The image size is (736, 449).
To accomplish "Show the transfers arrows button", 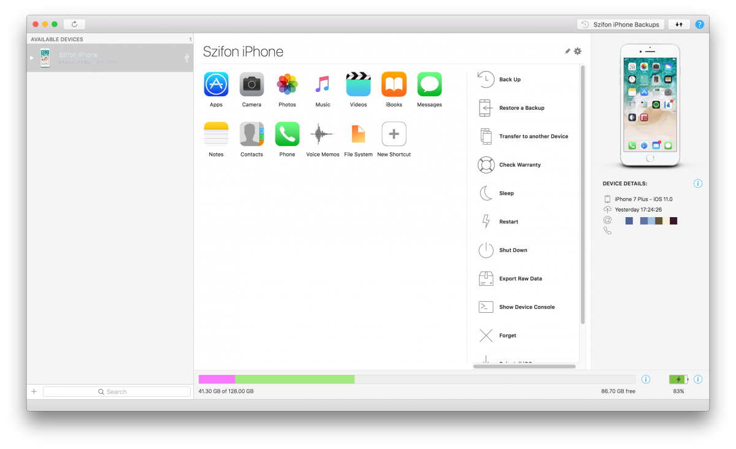I will [679, 25].
